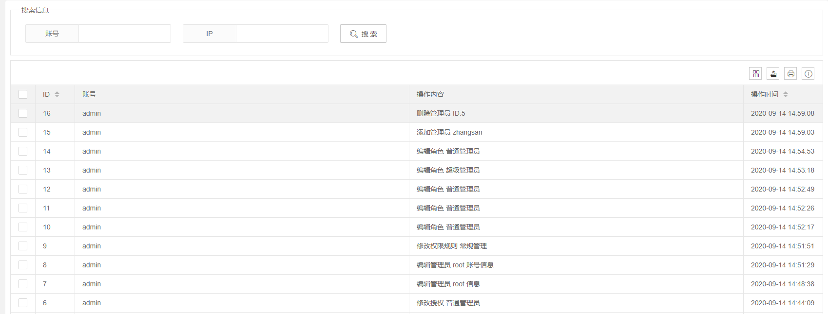Check the row with ID 13
This screenshot has width=828, height=314.
click(x=23, y=170)
